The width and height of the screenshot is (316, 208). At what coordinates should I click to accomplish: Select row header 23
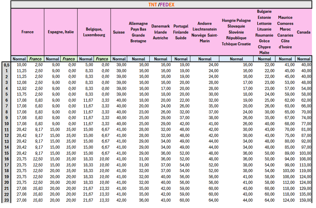coord(6,200)
